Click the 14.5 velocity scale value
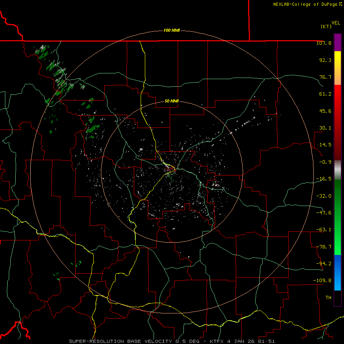 (325, 145)
